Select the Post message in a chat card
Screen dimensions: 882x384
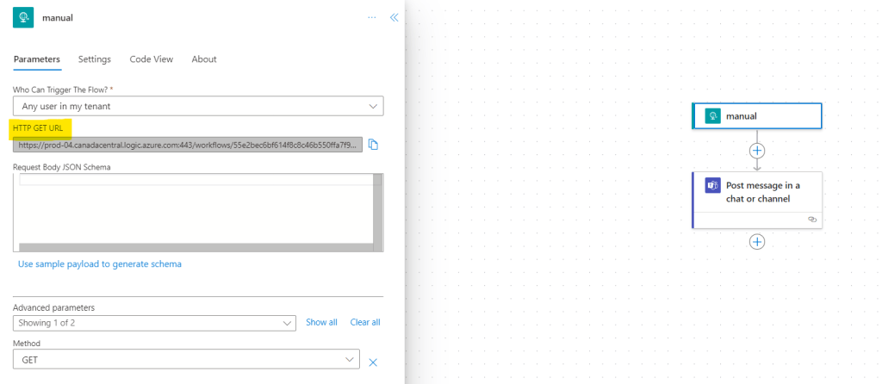[x=757, y=200]
